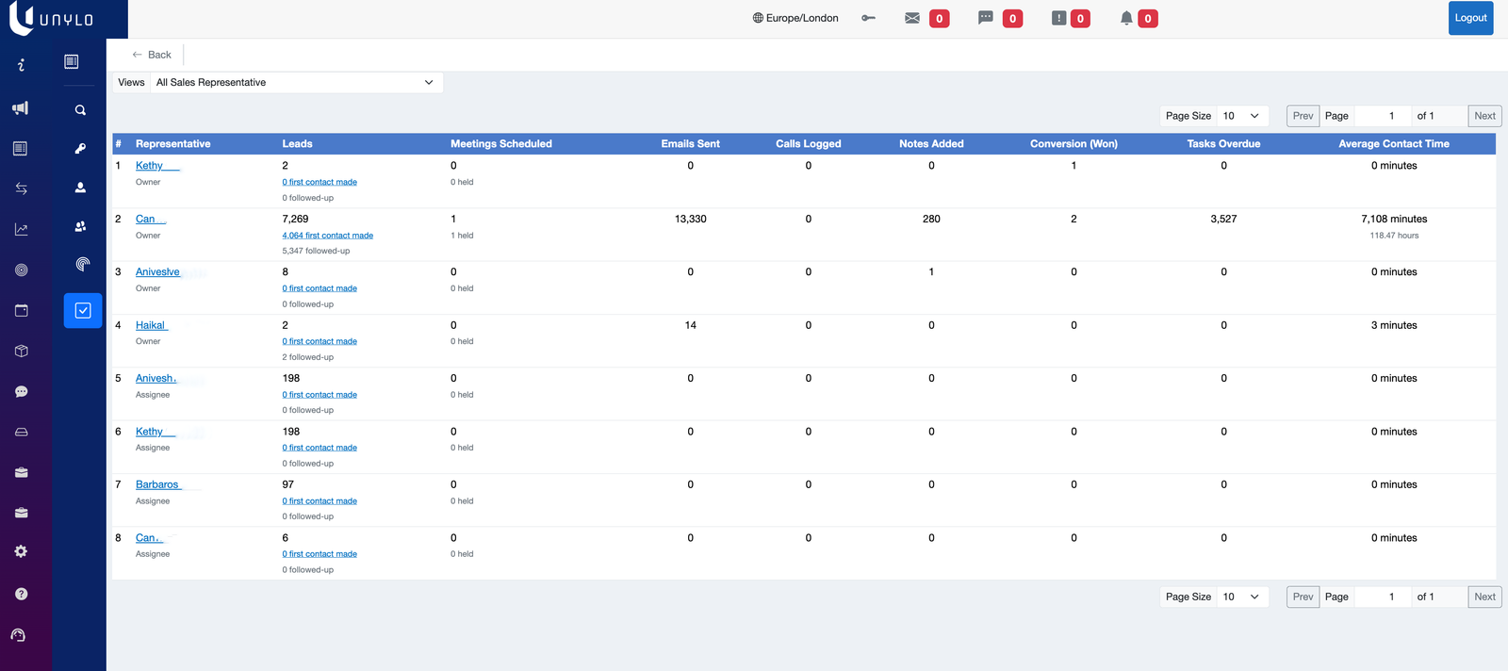Image resolution: width=1508 pixels, height=671 pixels.
Task: Open the Haikal representative link
Action: click(151, 325)
